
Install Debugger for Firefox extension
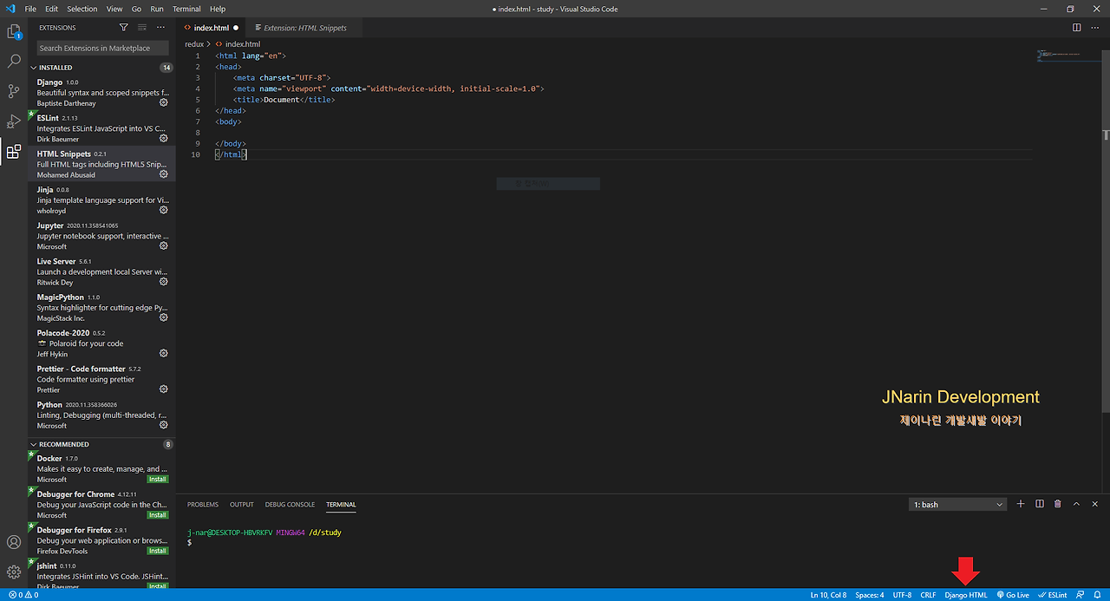[158, 551]
